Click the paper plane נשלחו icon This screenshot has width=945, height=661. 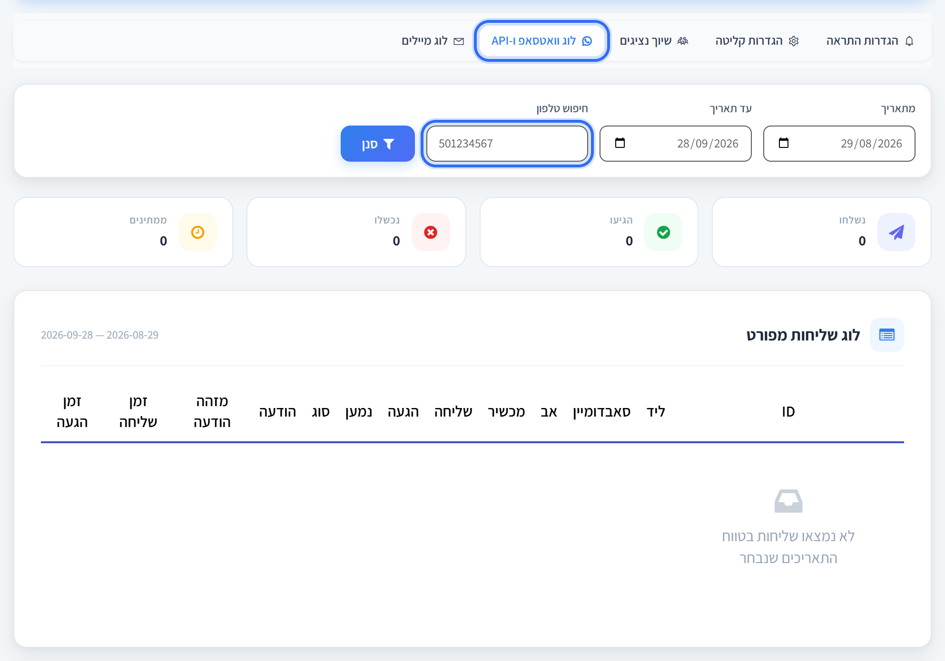pos(896,232)
